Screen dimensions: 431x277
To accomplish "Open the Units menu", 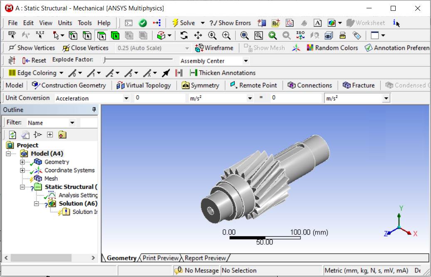I will (65, 23).
